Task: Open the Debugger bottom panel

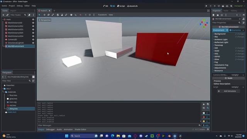Action: pos(51,130)
